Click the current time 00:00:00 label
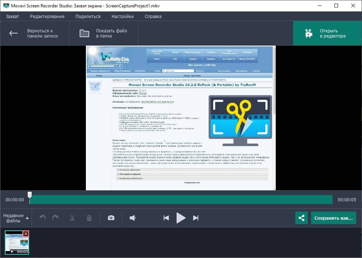 pos(15,200)
